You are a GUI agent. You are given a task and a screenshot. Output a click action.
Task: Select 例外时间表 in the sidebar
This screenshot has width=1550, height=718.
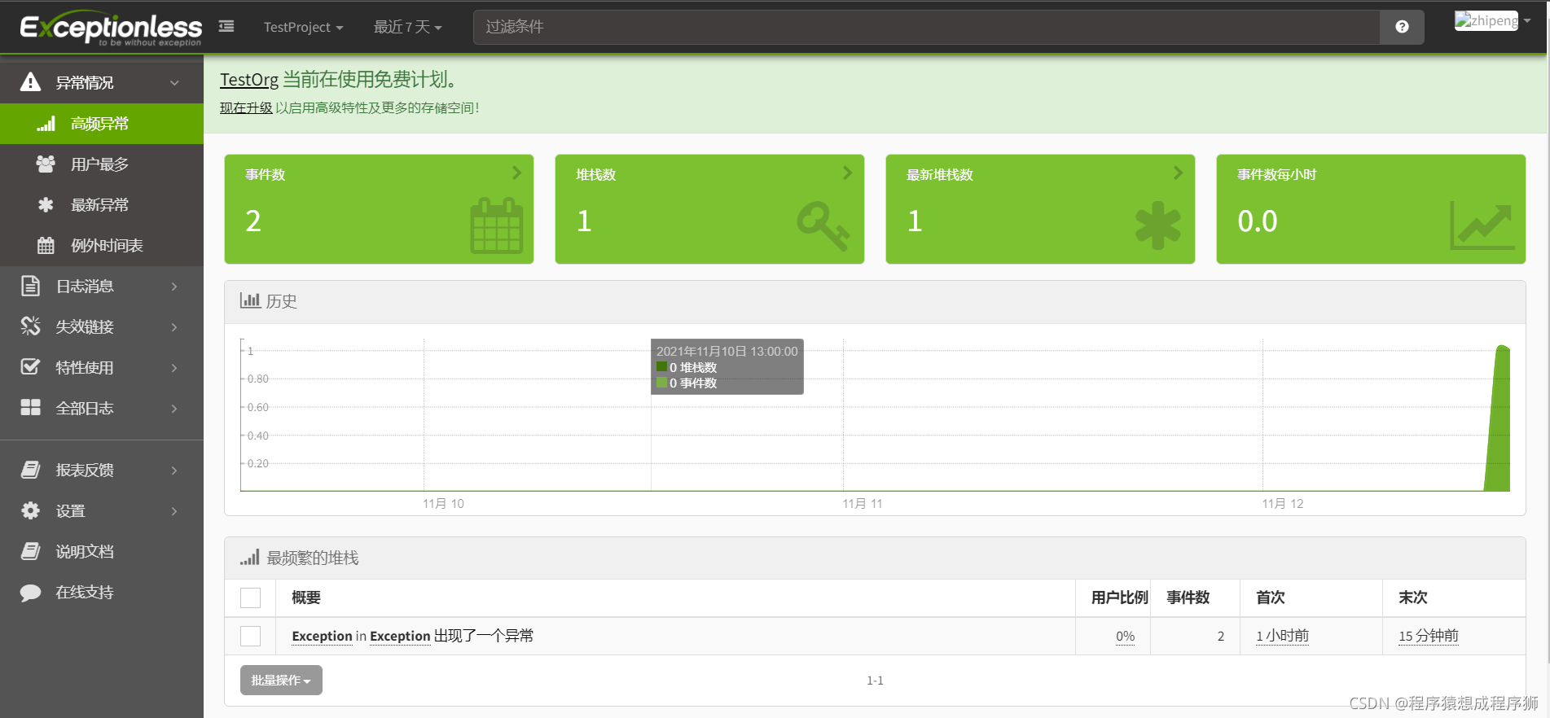102,246
